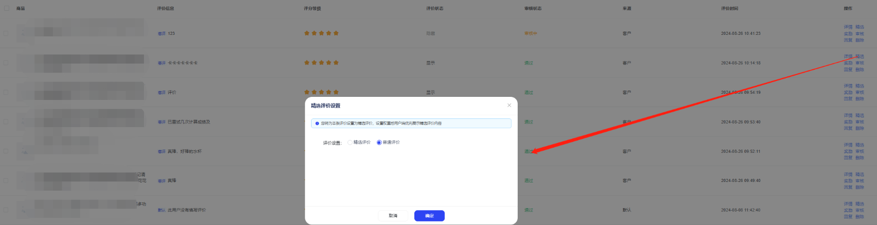The image size is (877, 225).
Task: Click 审核 for the 09:54:19 review
Action: click(x=860, y=93)
